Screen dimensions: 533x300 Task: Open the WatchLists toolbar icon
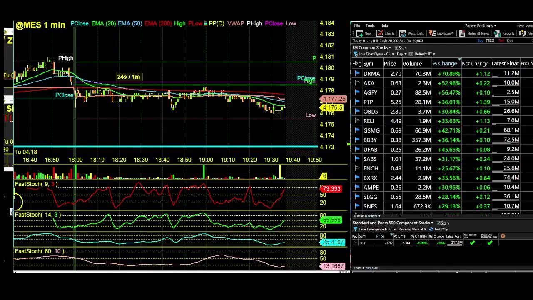tap(402, 33)
